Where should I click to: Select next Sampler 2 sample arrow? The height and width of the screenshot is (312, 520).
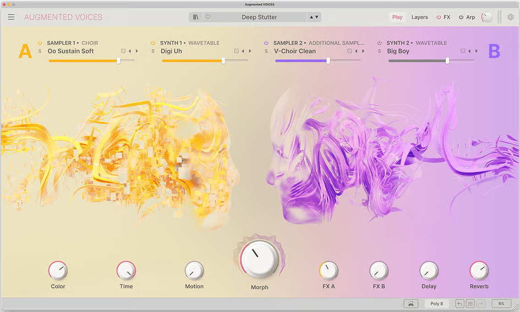pyautogui.click(x=363, y=51)
